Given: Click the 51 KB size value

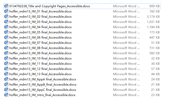Looking at the screenshot, I should point(155,43).
